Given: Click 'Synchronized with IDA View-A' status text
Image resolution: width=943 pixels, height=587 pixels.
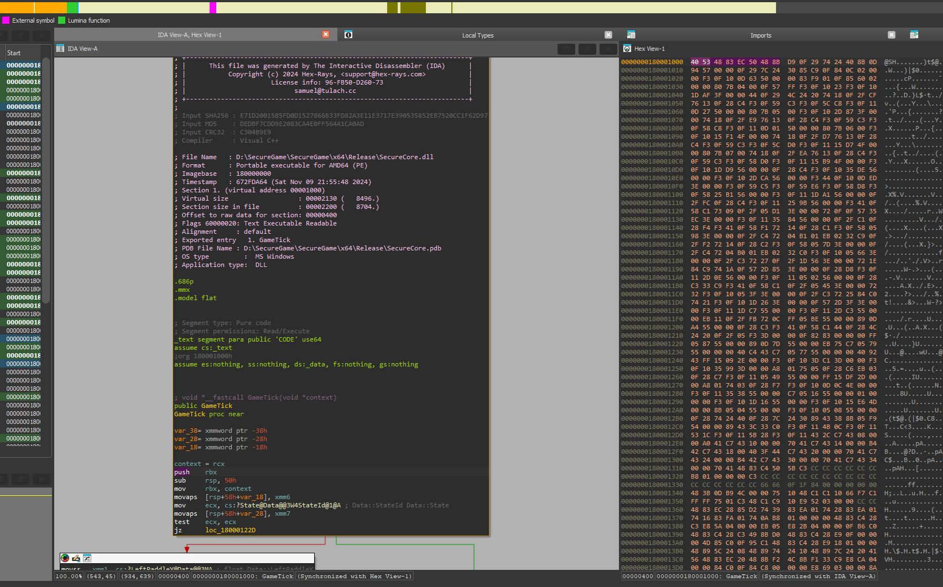Looking at the screenshot, I should [x=819, y=576].
